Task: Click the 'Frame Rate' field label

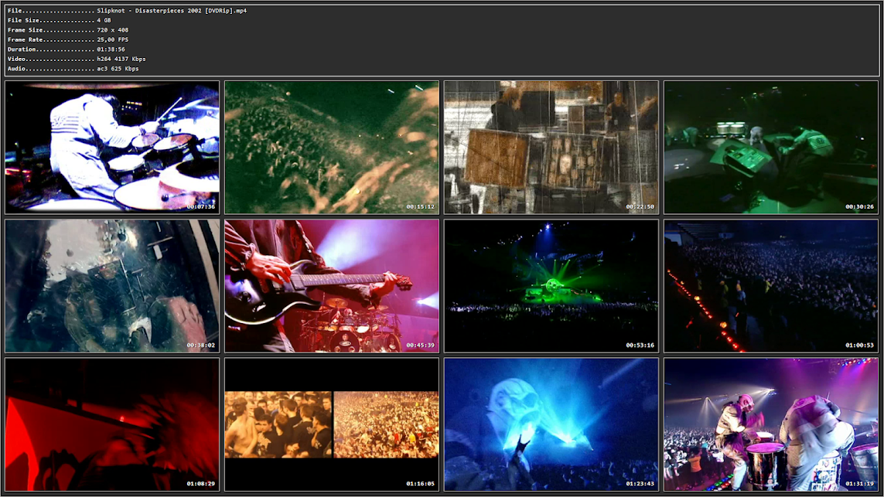Action: point(26,39)
